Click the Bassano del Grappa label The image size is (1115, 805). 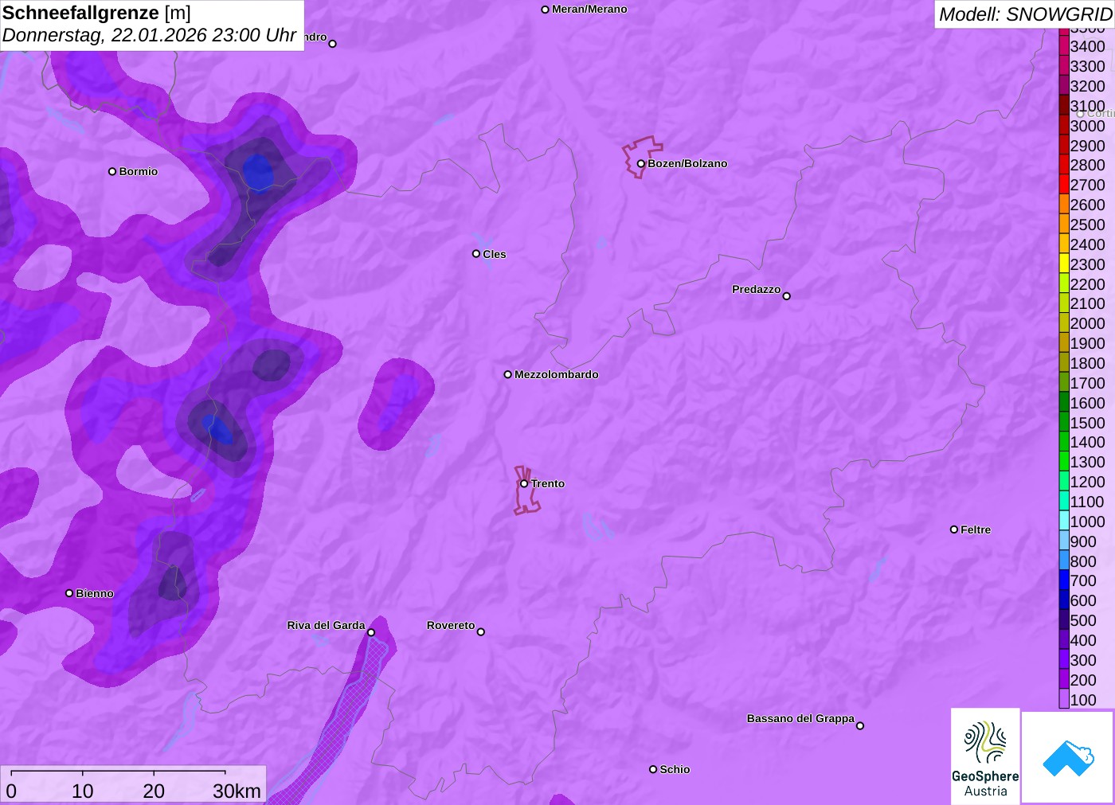click(800, 718)
